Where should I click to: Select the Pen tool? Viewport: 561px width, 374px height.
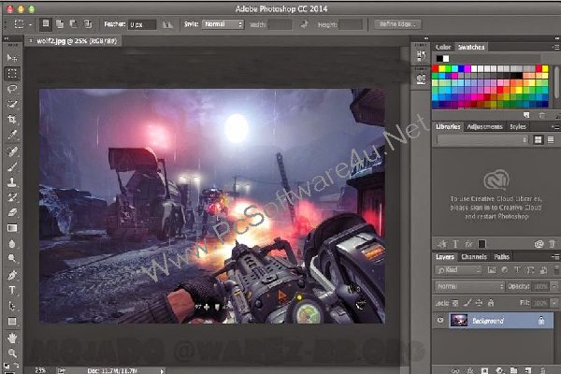point(12,275)
